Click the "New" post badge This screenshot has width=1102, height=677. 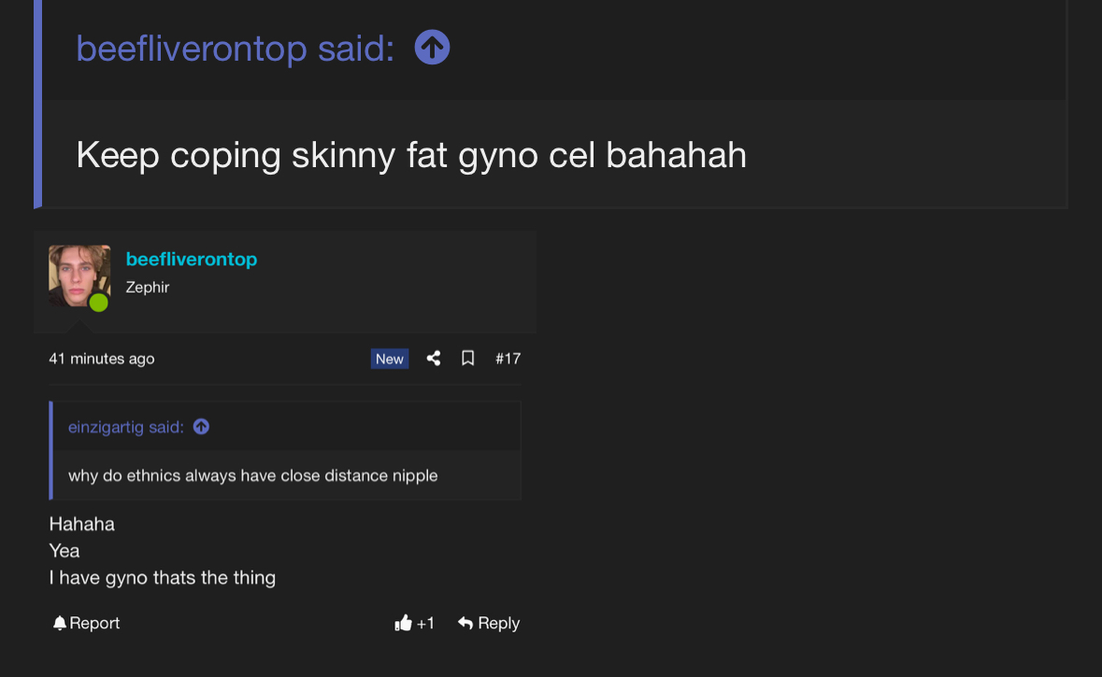[389, 359]
